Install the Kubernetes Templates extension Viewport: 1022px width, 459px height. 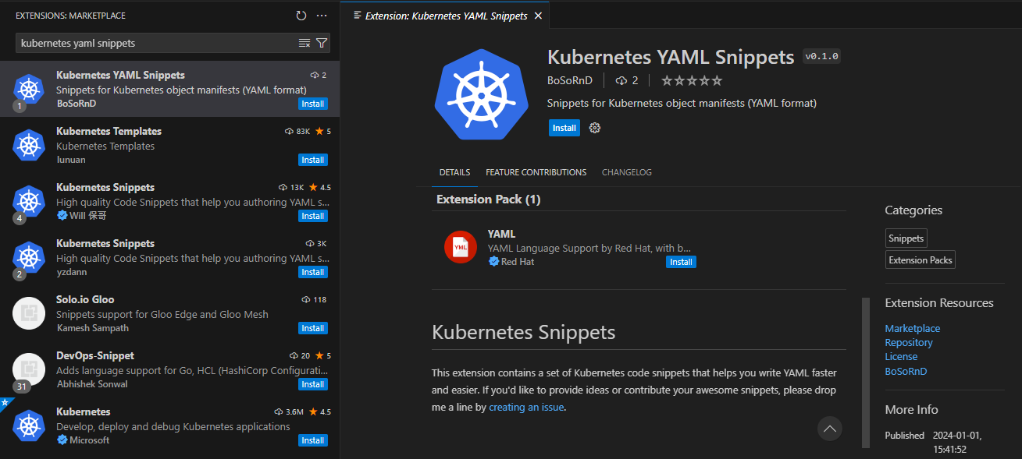click(312, 160)
